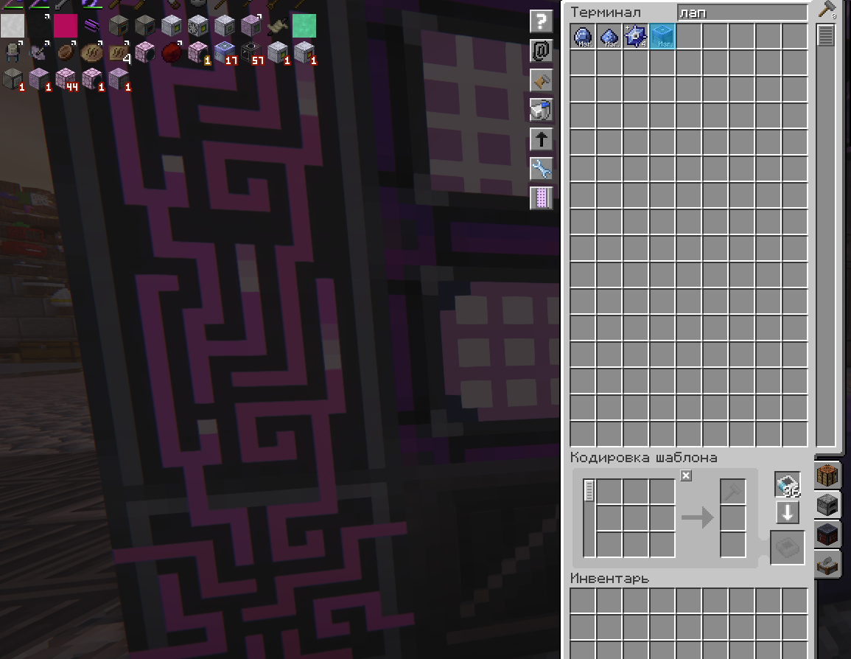Click the chair-shaped bookmark item
851x659 pixels.
(13, 52)
